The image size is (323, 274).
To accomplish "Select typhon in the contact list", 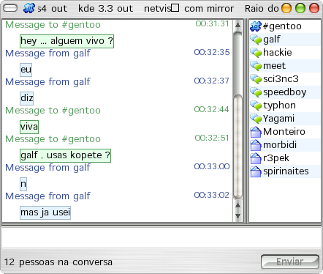I will tap(284, 105).
